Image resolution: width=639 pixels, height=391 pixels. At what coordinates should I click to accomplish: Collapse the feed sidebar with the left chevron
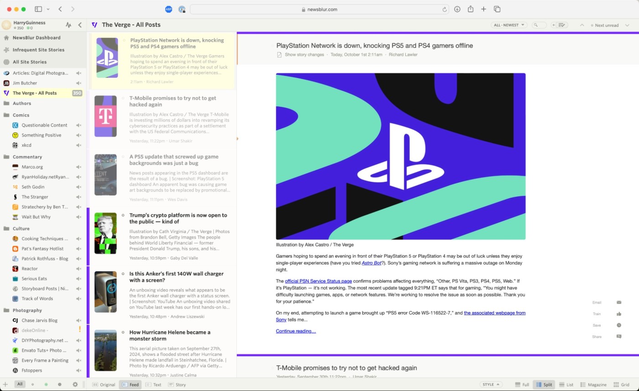coord(80,25)
